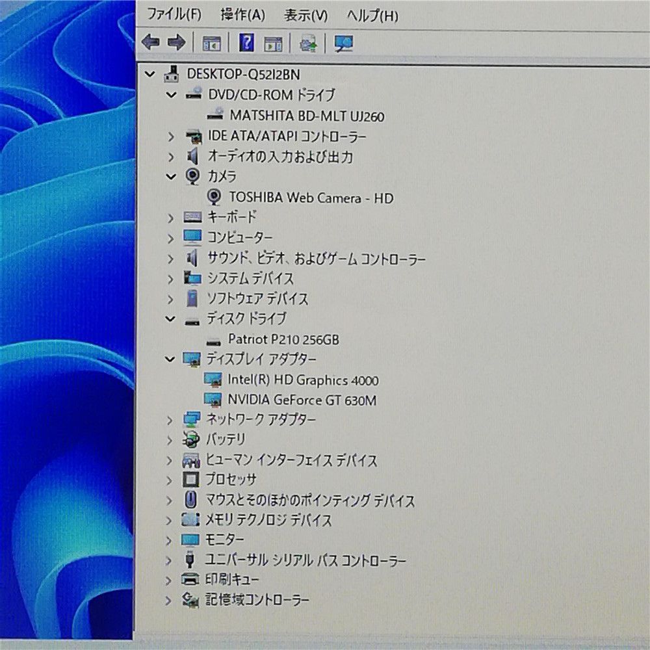This screenshot has height=650, width=650.
Task: Expand the 記憶域コントローラー node
Action: point(168,600)
